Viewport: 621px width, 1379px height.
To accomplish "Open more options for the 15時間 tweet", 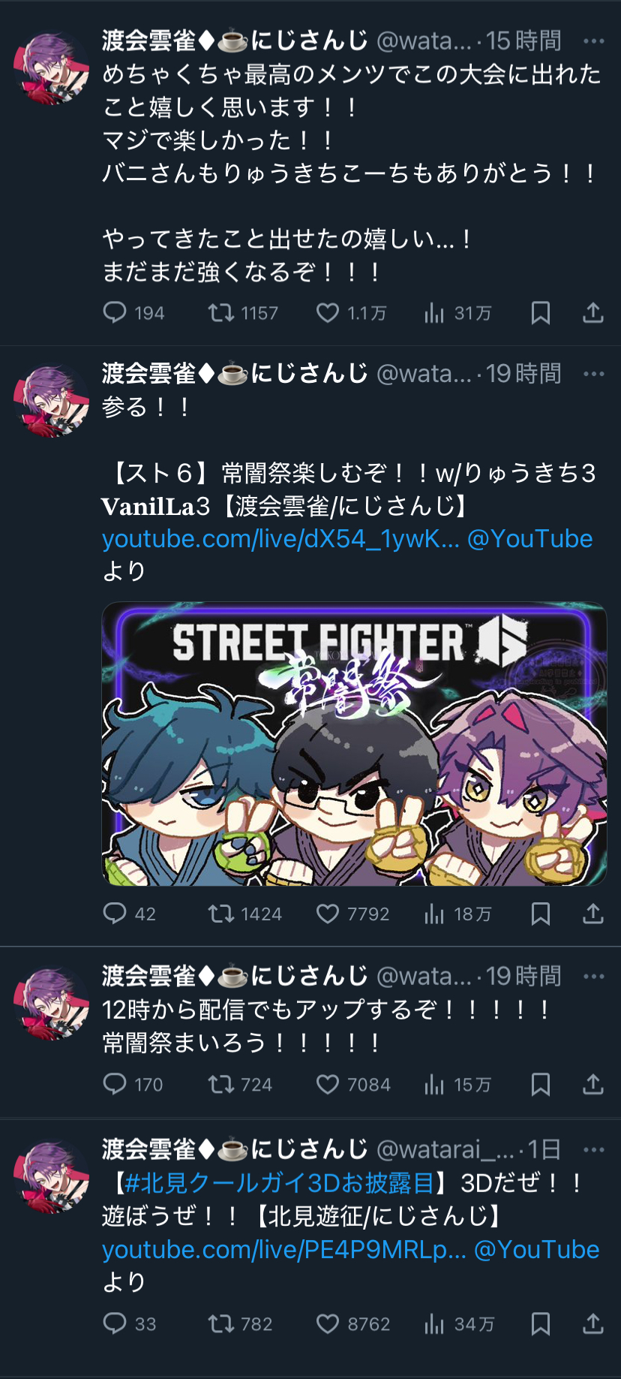I will pyautogui.click(x=593, y=41).
